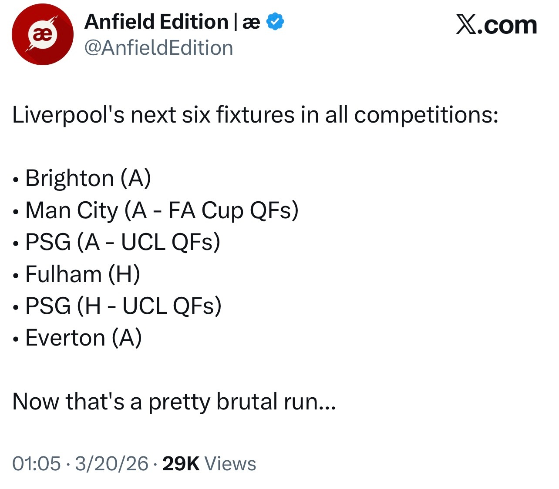The image size is (559, 489).
Task: Select the Everton (A) fixture text
Action: point(84,338)
